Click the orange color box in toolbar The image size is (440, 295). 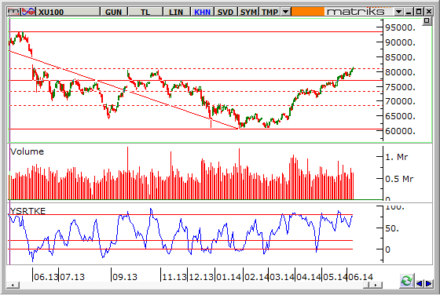308,12
